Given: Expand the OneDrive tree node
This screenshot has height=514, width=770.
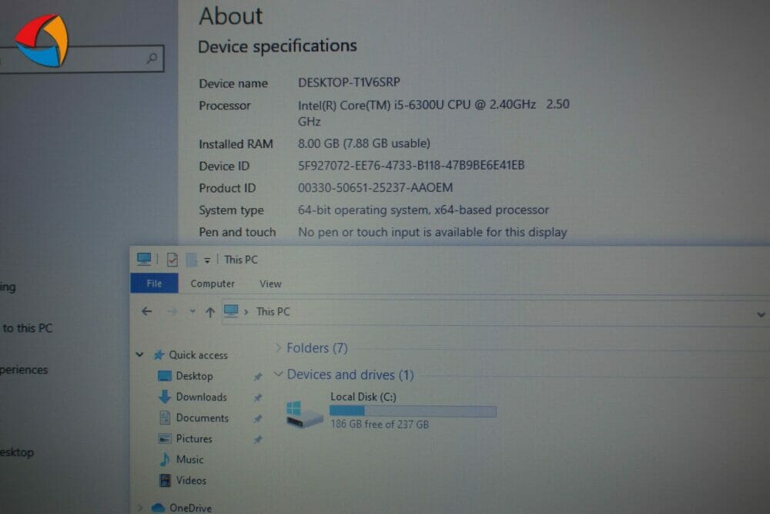Looking at the screenshot, I should coord(140,507).
